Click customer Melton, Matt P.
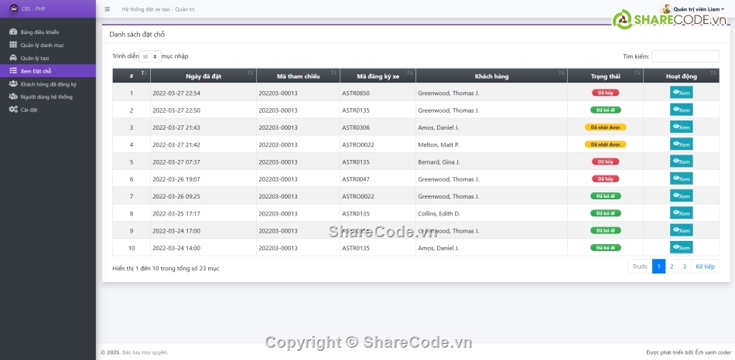 coord(439,144)
